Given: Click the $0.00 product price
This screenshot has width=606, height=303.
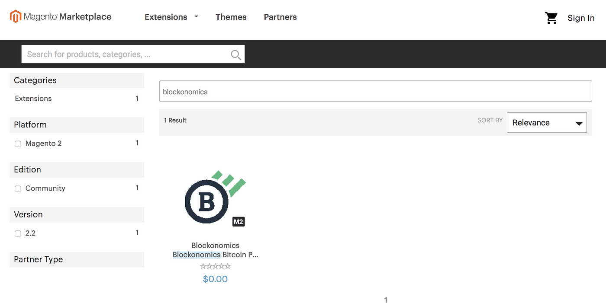Looking at the screenshot, I should (x=215, y=279).
